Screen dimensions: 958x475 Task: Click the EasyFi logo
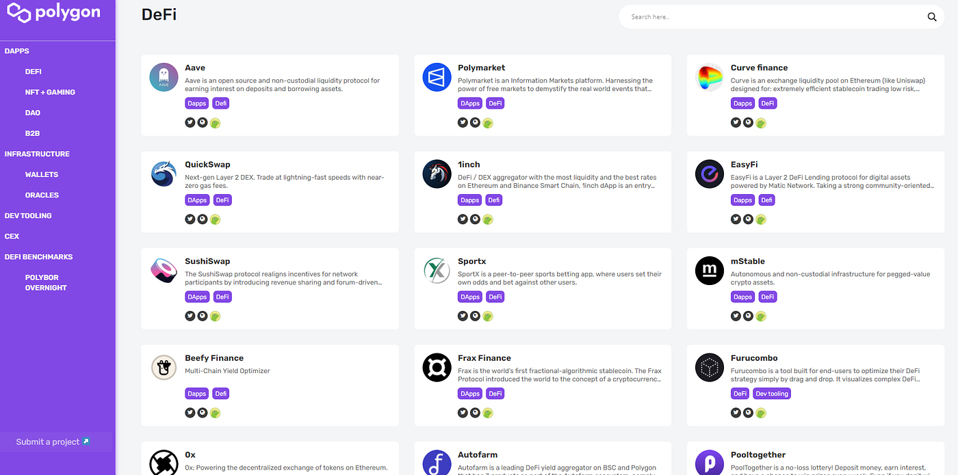pyautogui.click(x=710, y=174)
